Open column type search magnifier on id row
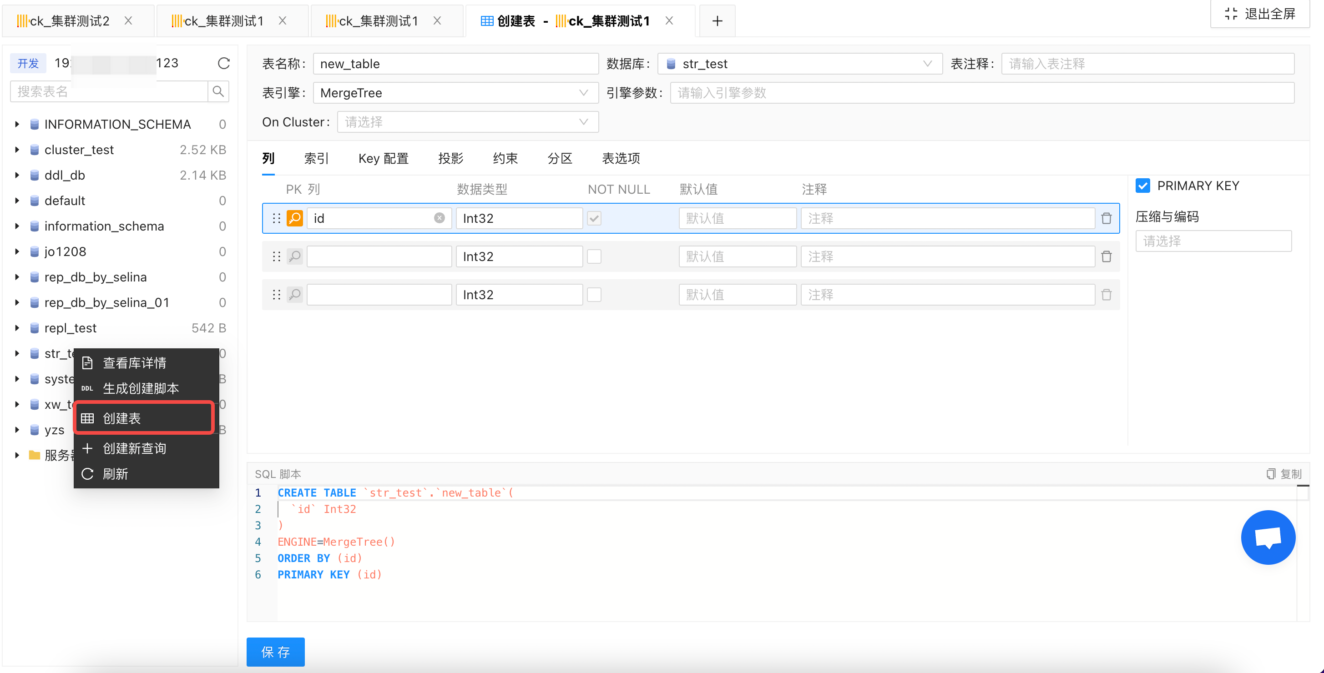The image size is (1324, 673). 294,218
